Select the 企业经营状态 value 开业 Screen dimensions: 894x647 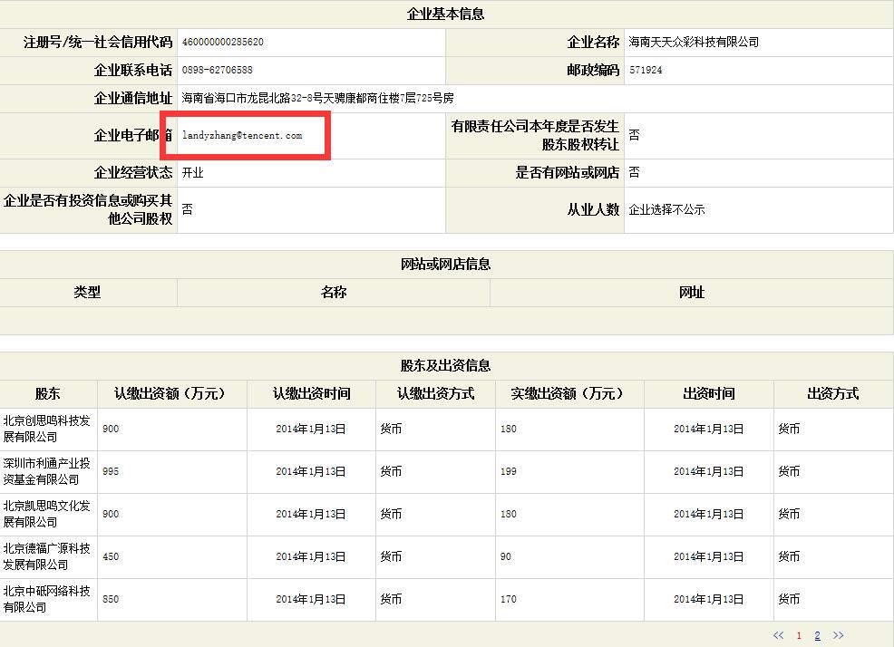point(191,172)
